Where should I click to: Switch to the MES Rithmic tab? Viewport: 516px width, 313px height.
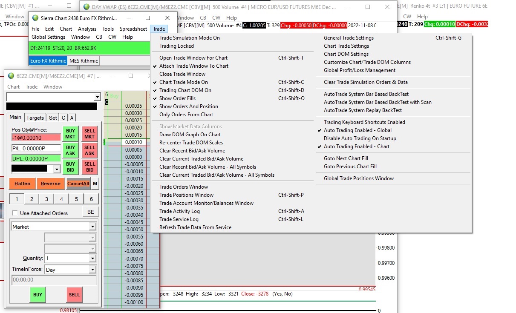(x=84, y=61)
